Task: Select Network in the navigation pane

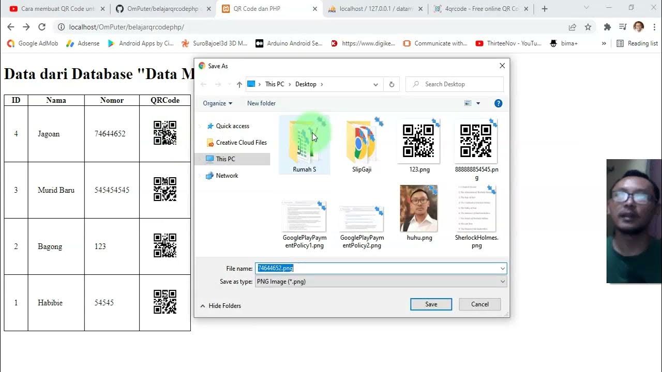Action: click(x=222, y=176)
